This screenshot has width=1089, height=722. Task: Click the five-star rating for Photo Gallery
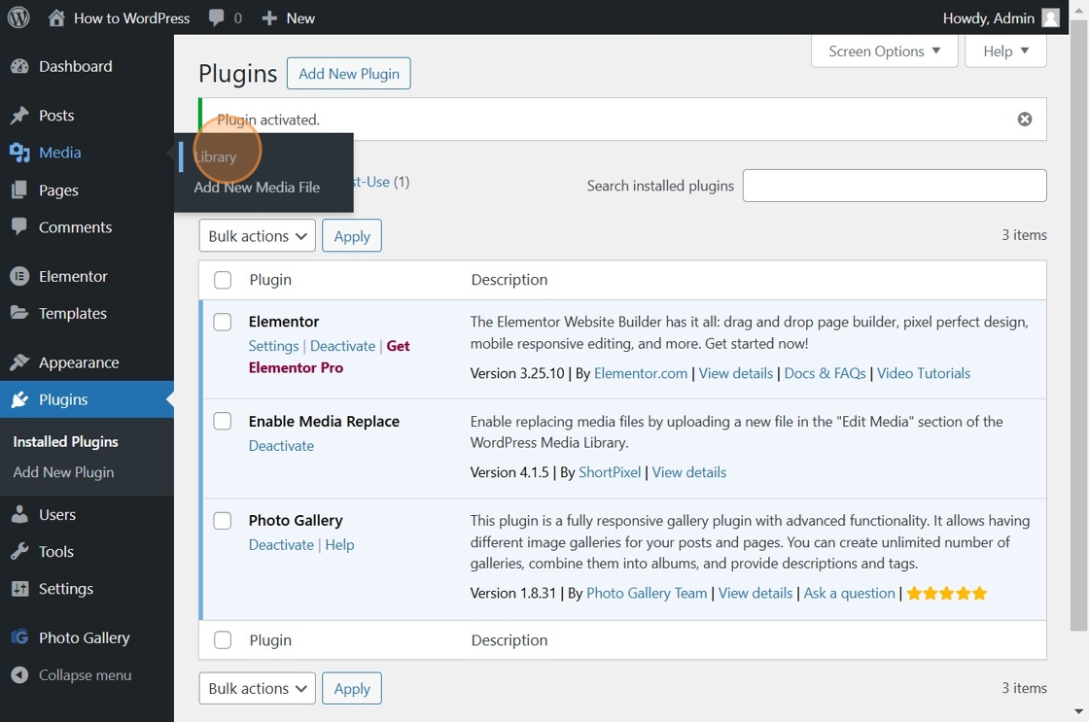pyautogui.click(x=947, y=594)
